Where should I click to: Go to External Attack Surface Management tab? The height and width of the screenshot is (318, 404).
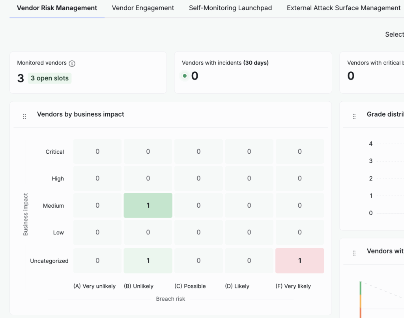[x=343, y=8]
